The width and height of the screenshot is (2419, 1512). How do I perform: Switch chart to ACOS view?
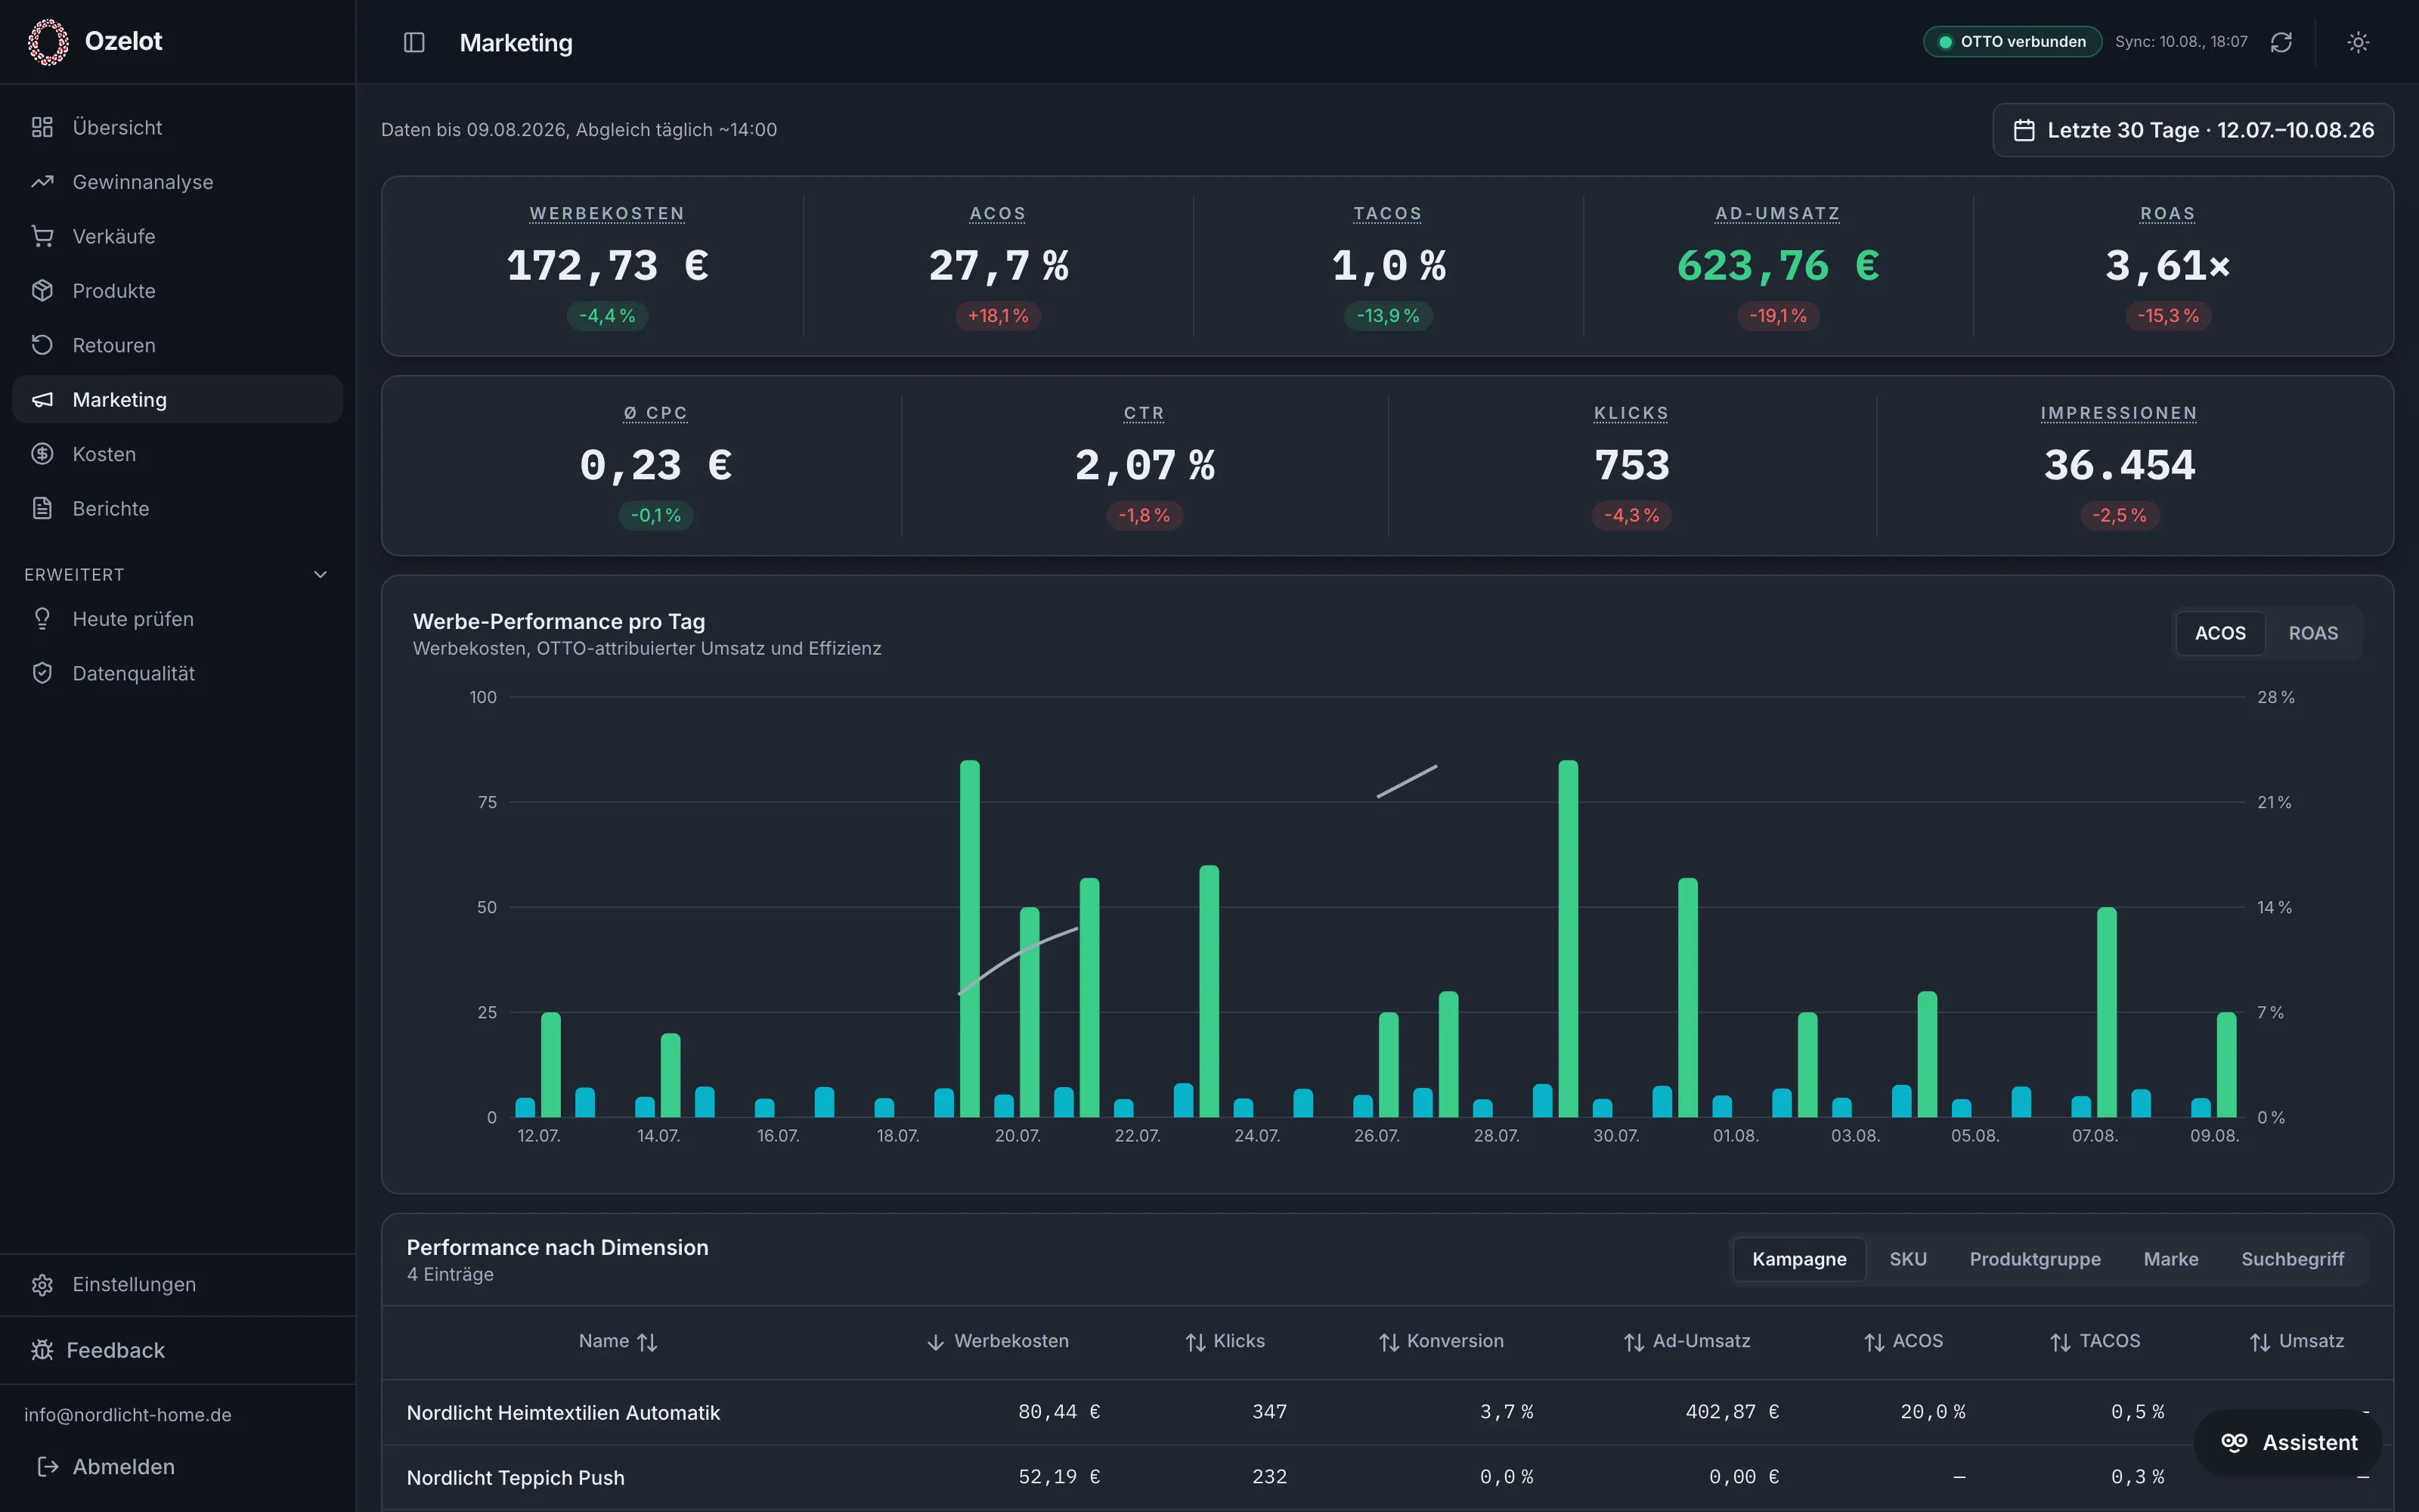pos(2220,633)
